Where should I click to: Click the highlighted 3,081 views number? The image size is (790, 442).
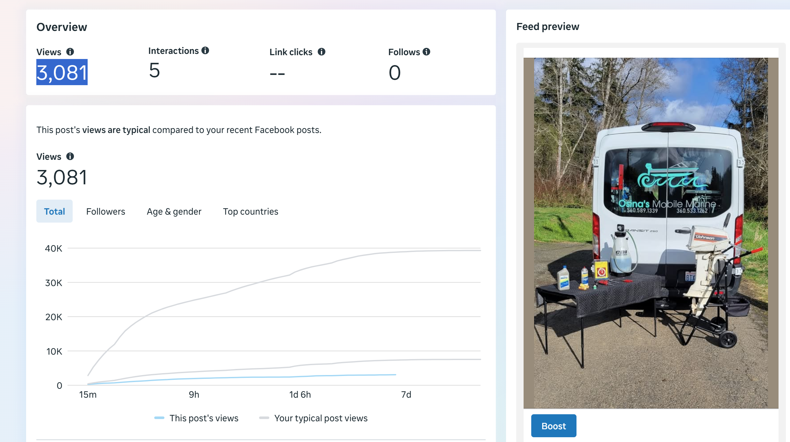coord(62,72)
